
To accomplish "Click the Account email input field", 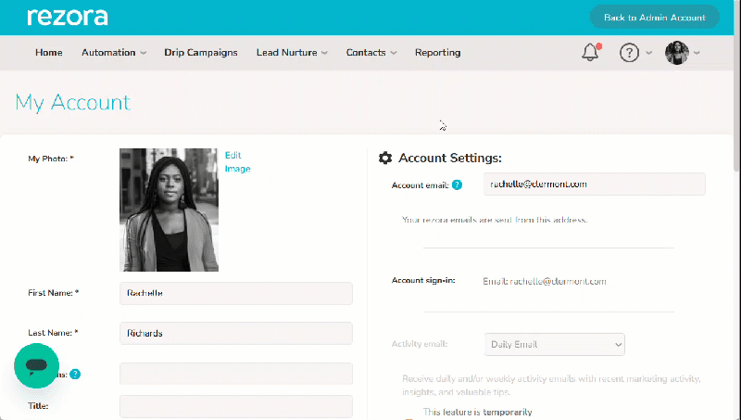I will tap(594, 184).
